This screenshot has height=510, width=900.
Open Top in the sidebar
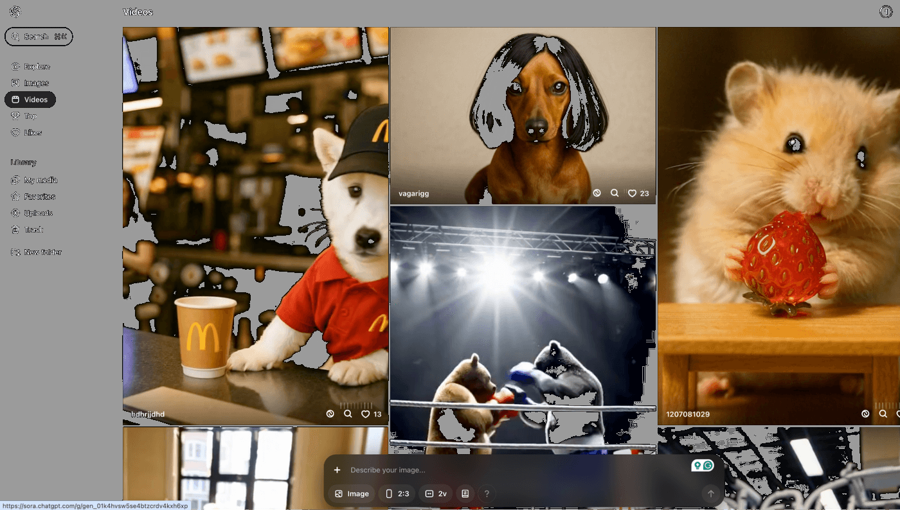tap(30, 116)
